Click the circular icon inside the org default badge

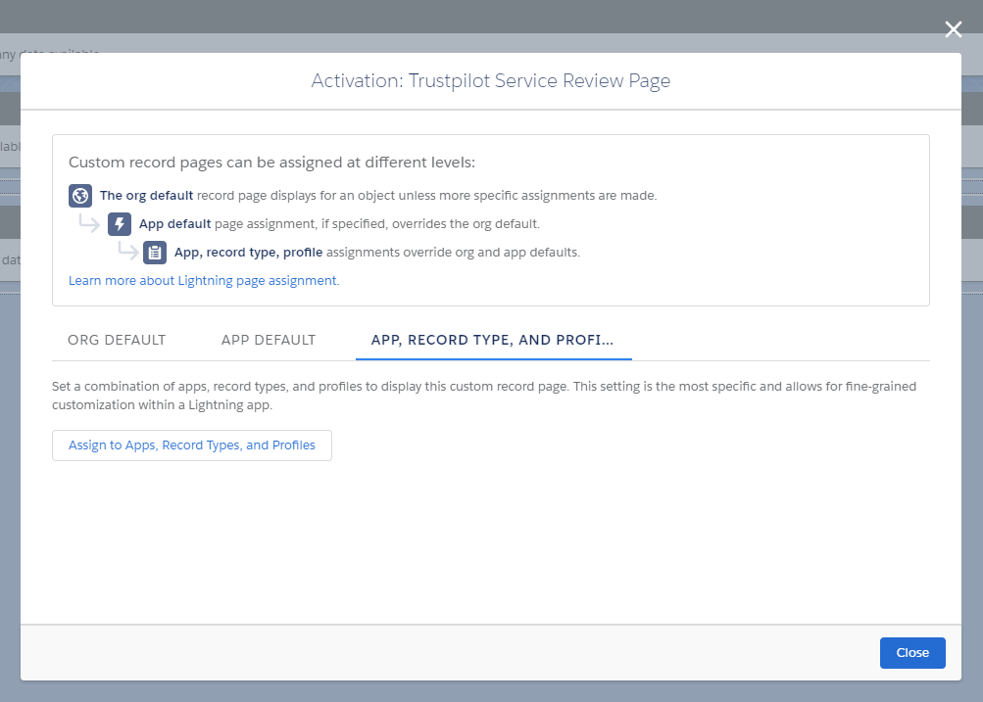[x=80, y=195]
